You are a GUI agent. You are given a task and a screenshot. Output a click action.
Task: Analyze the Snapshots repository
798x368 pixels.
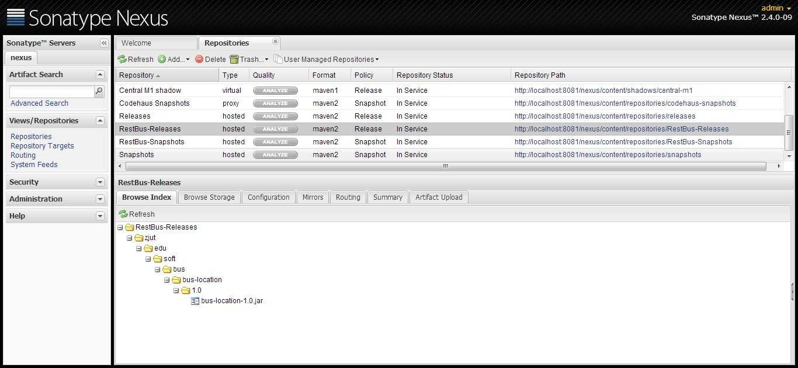275,155
